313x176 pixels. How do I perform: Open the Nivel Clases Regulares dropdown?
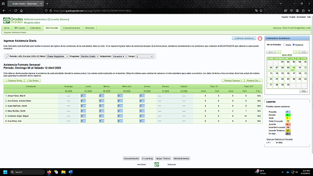pyautogui.click(x=58, y=56)
